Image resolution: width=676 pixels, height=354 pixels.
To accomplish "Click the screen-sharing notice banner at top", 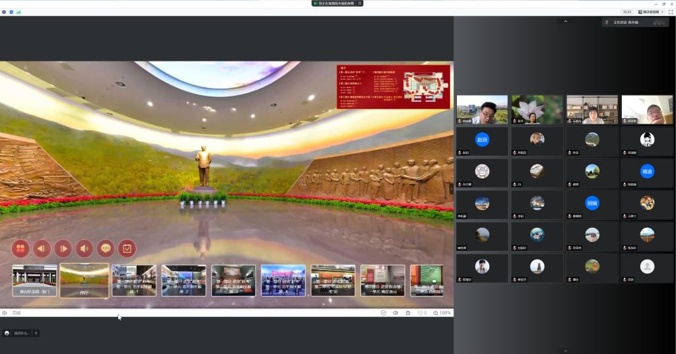I will click(x=337, y=3).
